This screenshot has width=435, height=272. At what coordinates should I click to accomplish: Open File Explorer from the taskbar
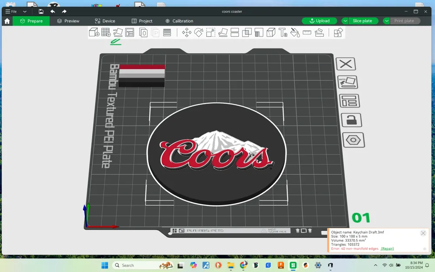tap(231, 265)
